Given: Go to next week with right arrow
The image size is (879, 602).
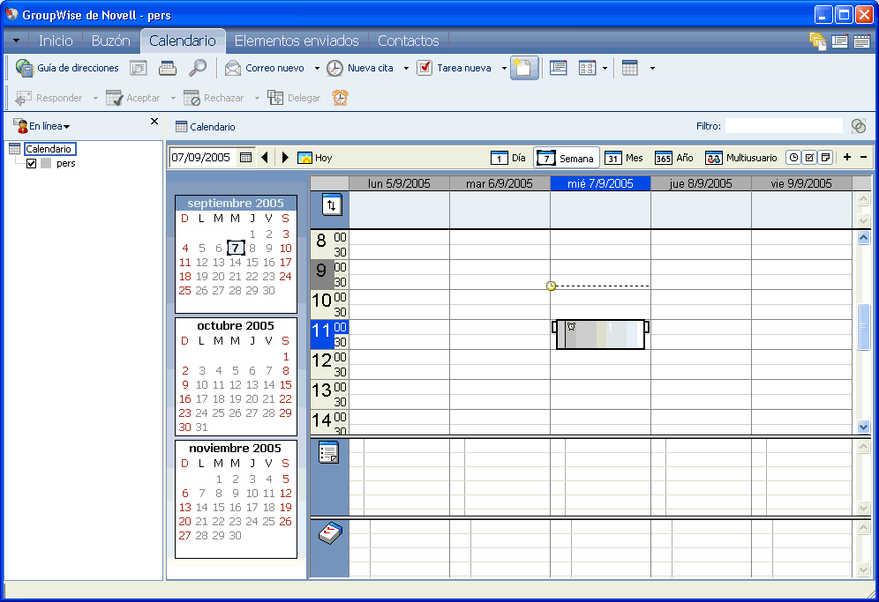Looking at the screenshot, I should (285, 158).
